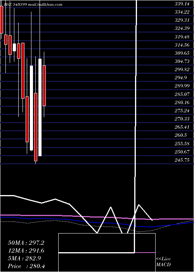
Task: Click the 280.16 price axis label
Action: tap(182, 103)
